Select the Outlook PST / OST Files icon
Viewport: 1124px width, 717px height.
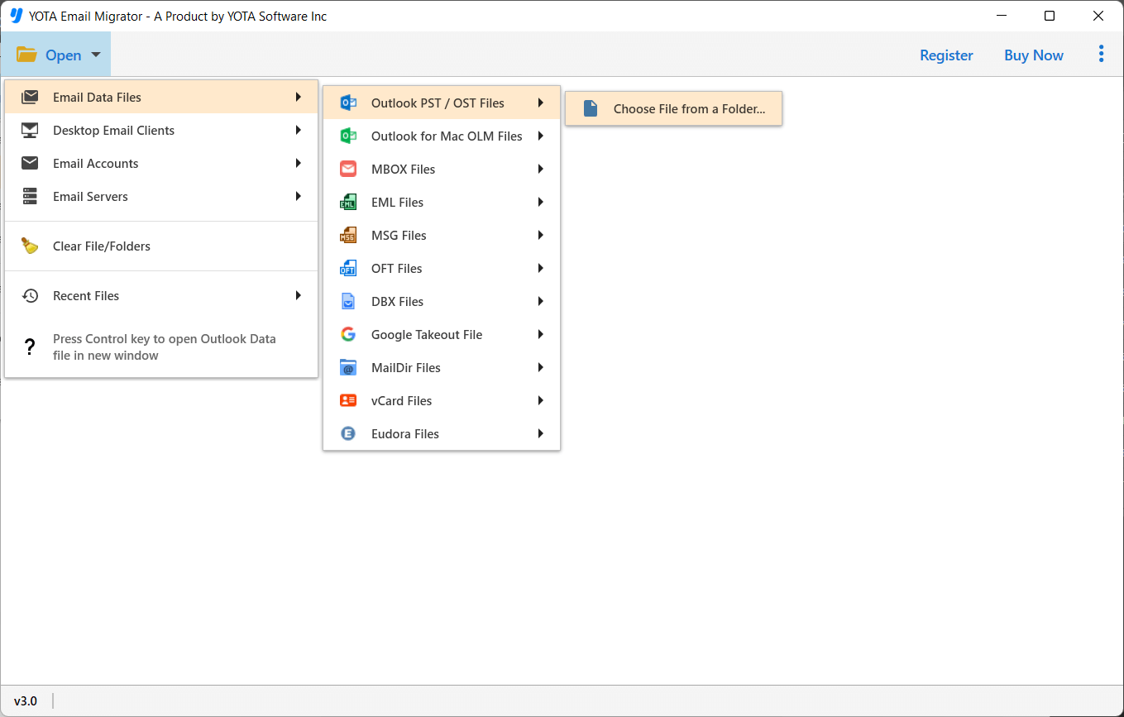click(348, 103)
